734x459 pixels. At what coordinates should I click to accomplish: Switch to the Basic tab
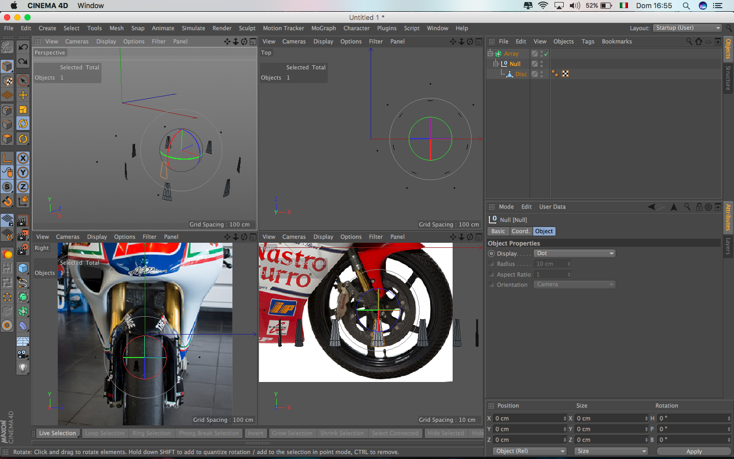[498, 232]
